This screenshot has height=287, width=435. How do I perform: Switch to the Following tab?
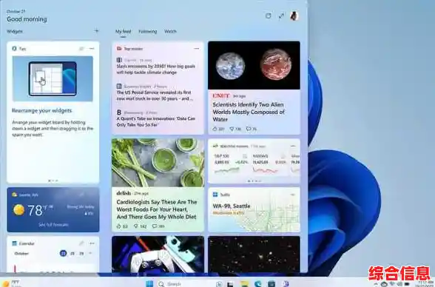click(x=148, y=31)
